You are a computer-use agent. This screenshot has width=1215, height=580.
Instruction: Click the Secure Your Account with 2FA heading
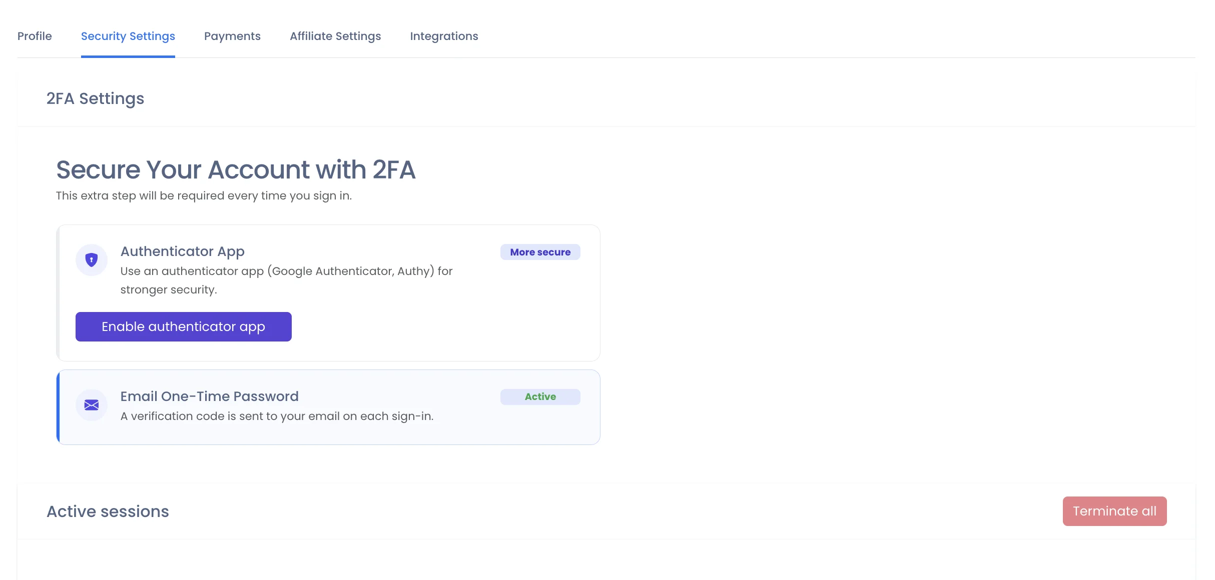(236, 169)
